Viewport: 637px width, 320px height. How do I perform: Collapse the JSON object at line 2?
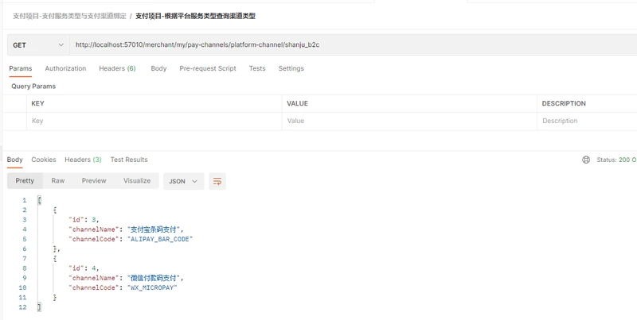[55, 210]
